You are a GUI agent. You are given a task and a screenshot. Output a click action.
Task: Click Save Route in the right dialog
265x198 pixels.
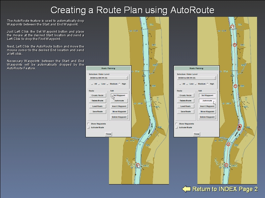[185, 112]
